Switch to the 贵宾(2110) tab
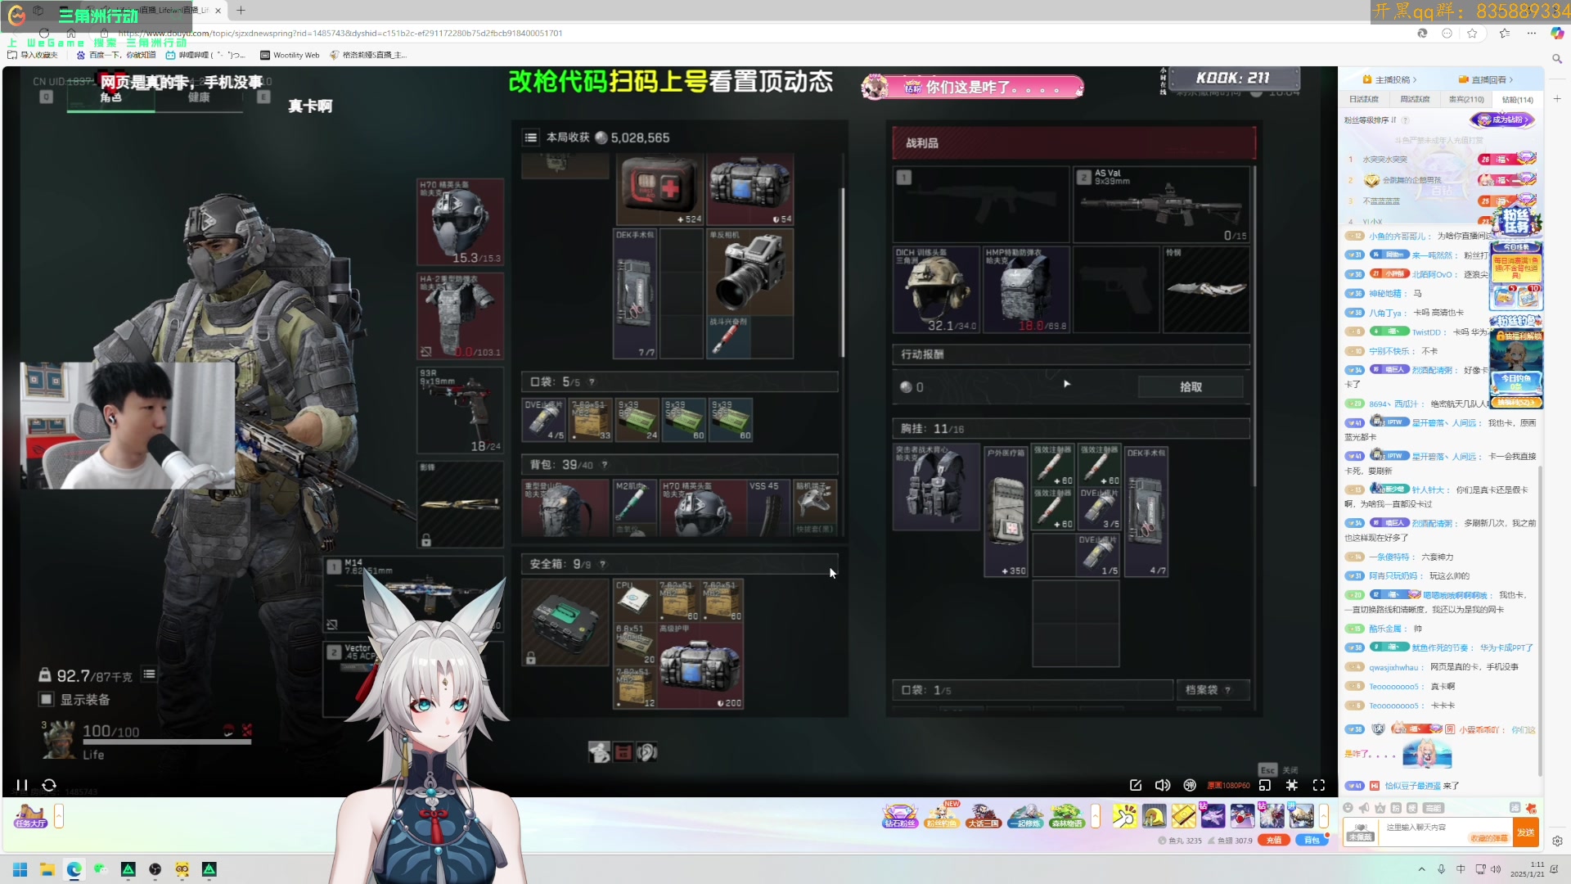This screenshot has height=884, width=1571. coord(1466,99)
